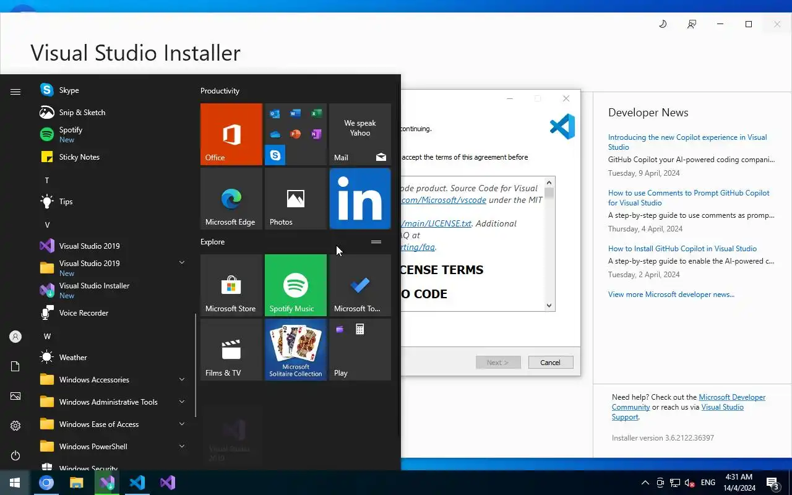
Task: Open Sticky Notes from the app list
Action: pyautogui.click(x=115, y=157)
